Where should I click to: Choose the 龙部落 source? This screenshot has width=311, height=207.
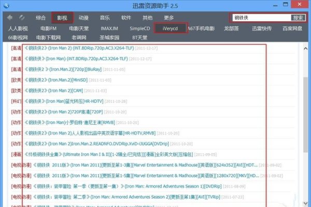click(231, 28)
